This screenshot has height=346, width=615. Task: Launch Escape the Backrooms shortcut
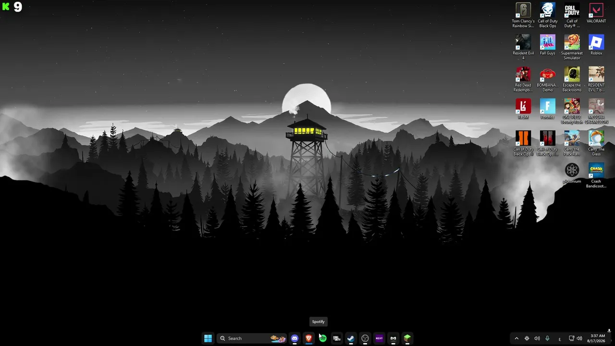tap(572, 80)
